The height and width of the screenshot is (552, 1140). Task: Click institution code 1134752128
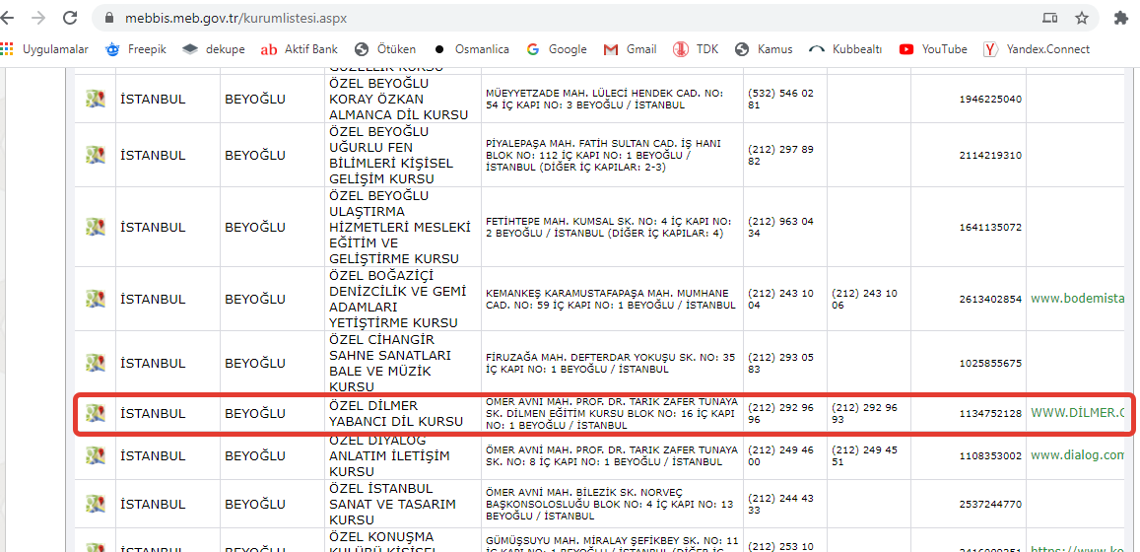click(x=990, y=413)
